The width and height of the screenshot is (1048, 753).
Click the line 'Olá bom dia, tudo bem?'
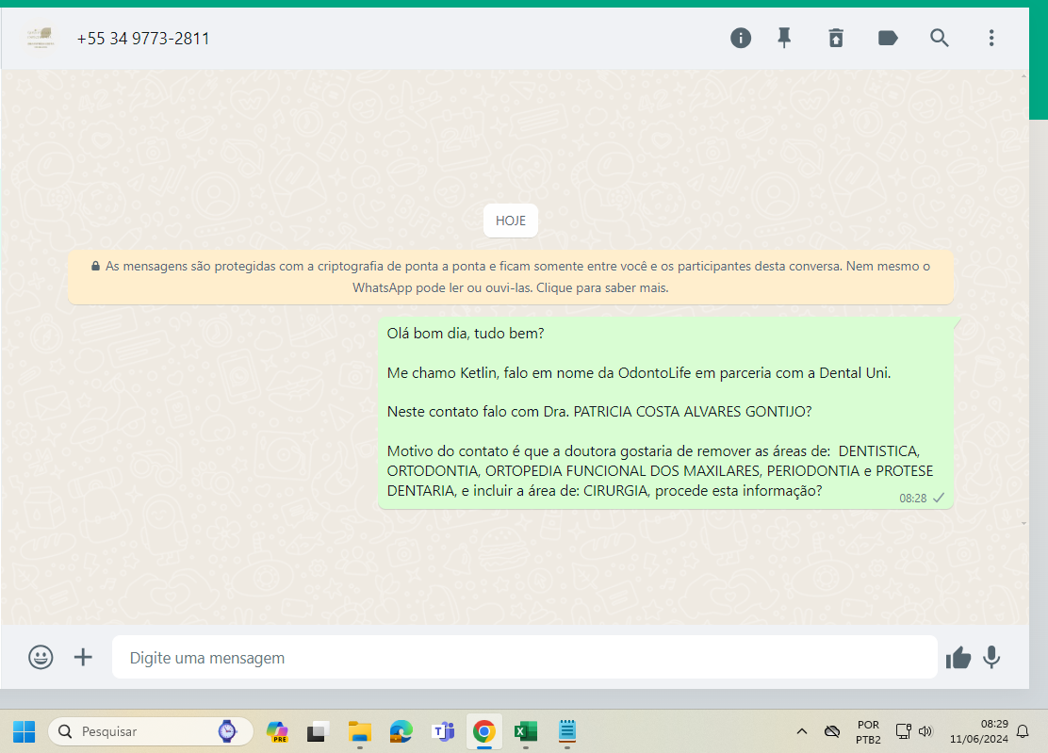(466, 334)
